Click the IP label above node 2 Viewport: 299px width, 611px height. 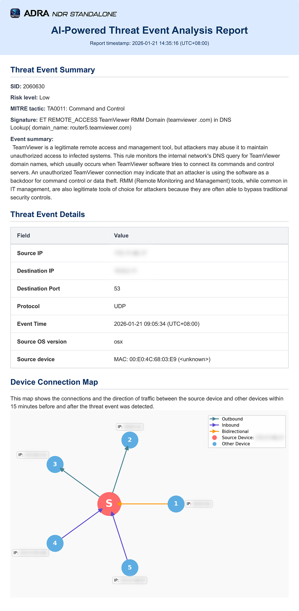coord(130,427)
